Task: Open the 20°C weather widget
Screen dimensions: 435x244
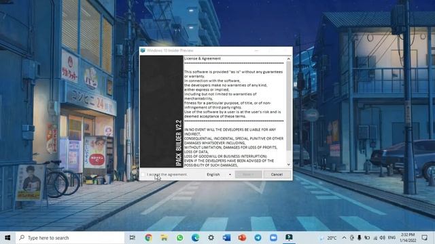Action: 328,238
